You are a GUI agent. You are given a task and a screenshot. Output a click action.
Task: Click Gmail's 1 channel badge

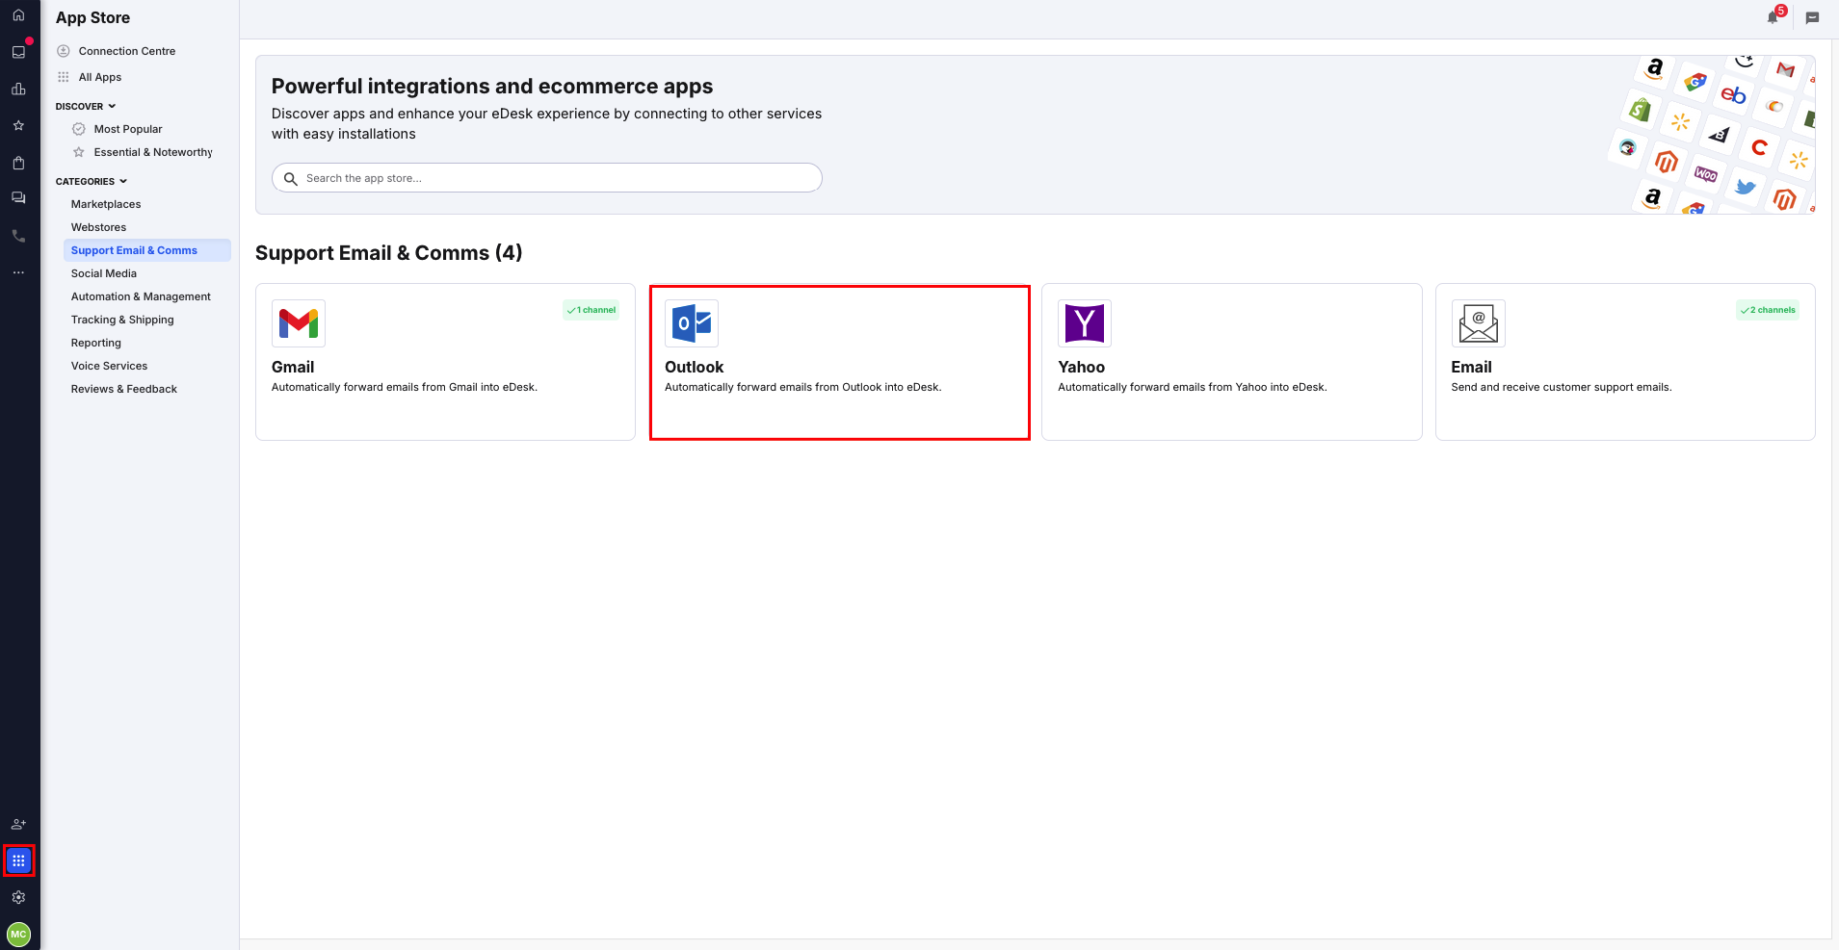[x=591, y=310]
